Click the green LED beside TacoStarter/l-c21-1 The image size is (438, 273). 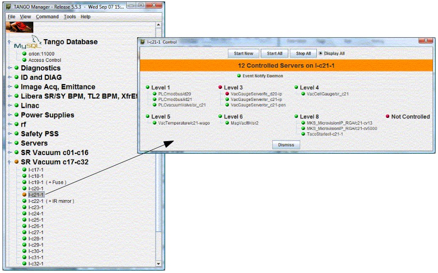click(303, 134)
